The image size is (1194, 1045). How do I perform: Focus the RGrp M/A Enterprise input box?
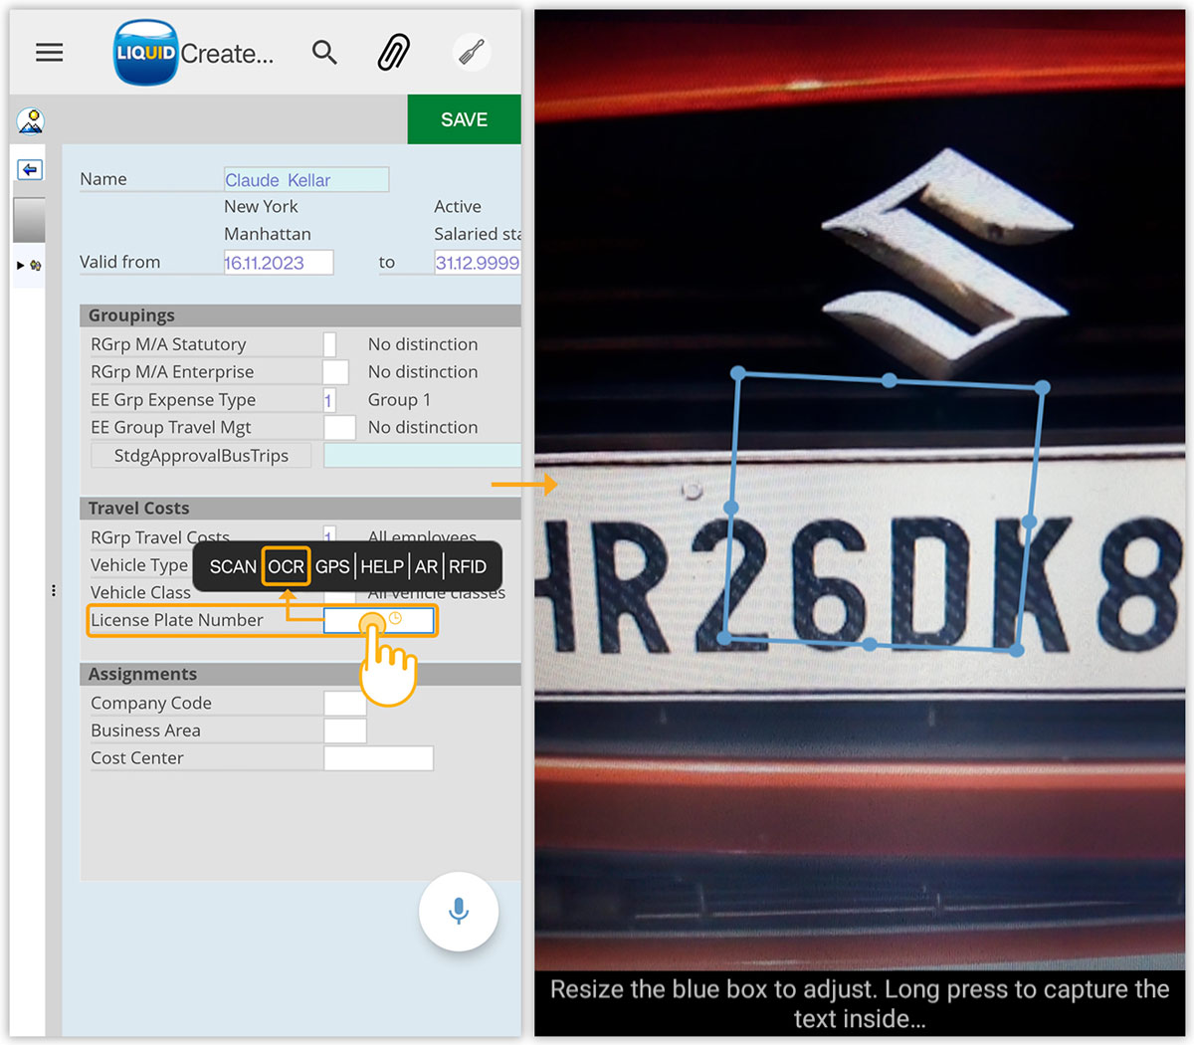click(336, 372)
